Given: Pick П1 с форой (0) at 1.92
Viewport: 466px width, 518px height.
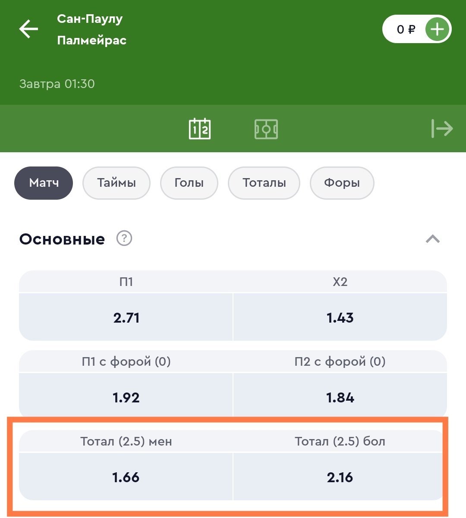Looking at the screenshot, I should (126, 397).
